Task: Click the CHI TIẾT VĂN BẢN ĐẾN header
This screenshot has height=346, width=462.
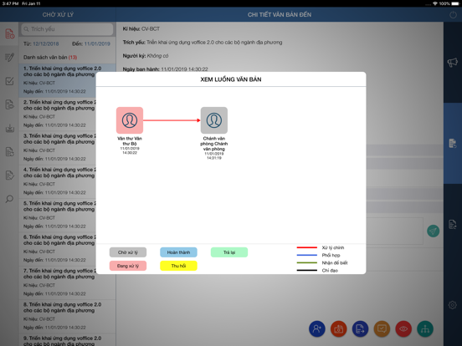Action: pyautogui.click(x=280, y=15)
